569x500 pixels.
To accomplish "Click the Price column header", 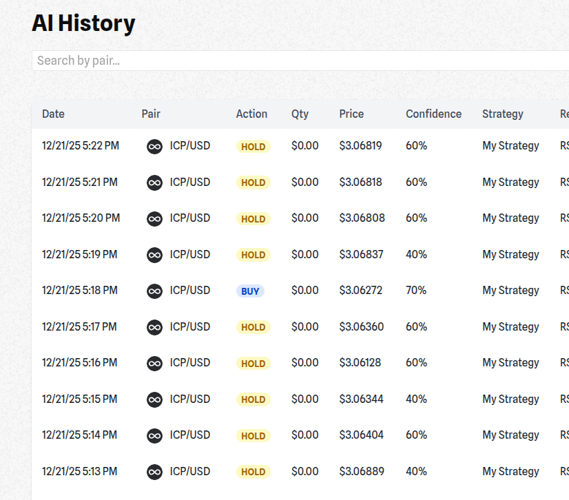I will [x=351, y=114].
